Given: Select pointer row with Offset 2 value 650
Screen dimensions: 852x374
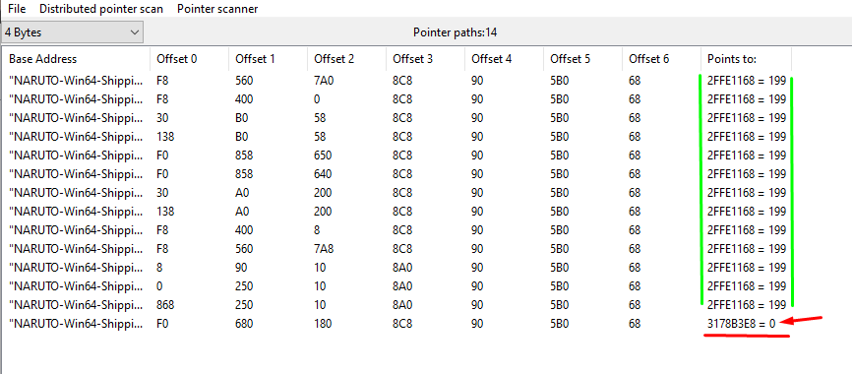Looking at the screenshot, I should 397,156.
